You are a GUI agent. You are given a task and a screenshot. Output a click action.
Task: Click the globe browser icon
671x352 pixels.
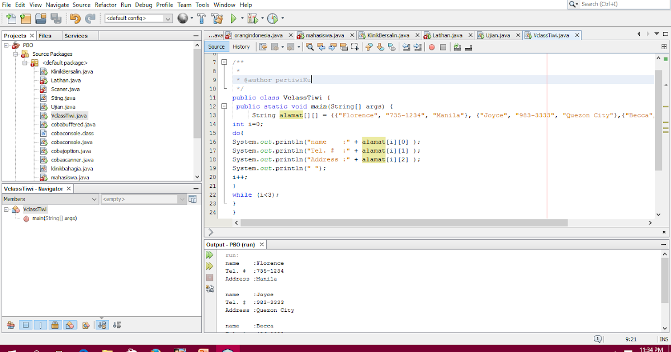pos(183,18)
